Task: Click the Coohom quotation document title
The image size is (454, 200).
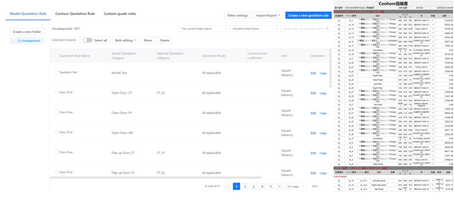Action: 393,4
